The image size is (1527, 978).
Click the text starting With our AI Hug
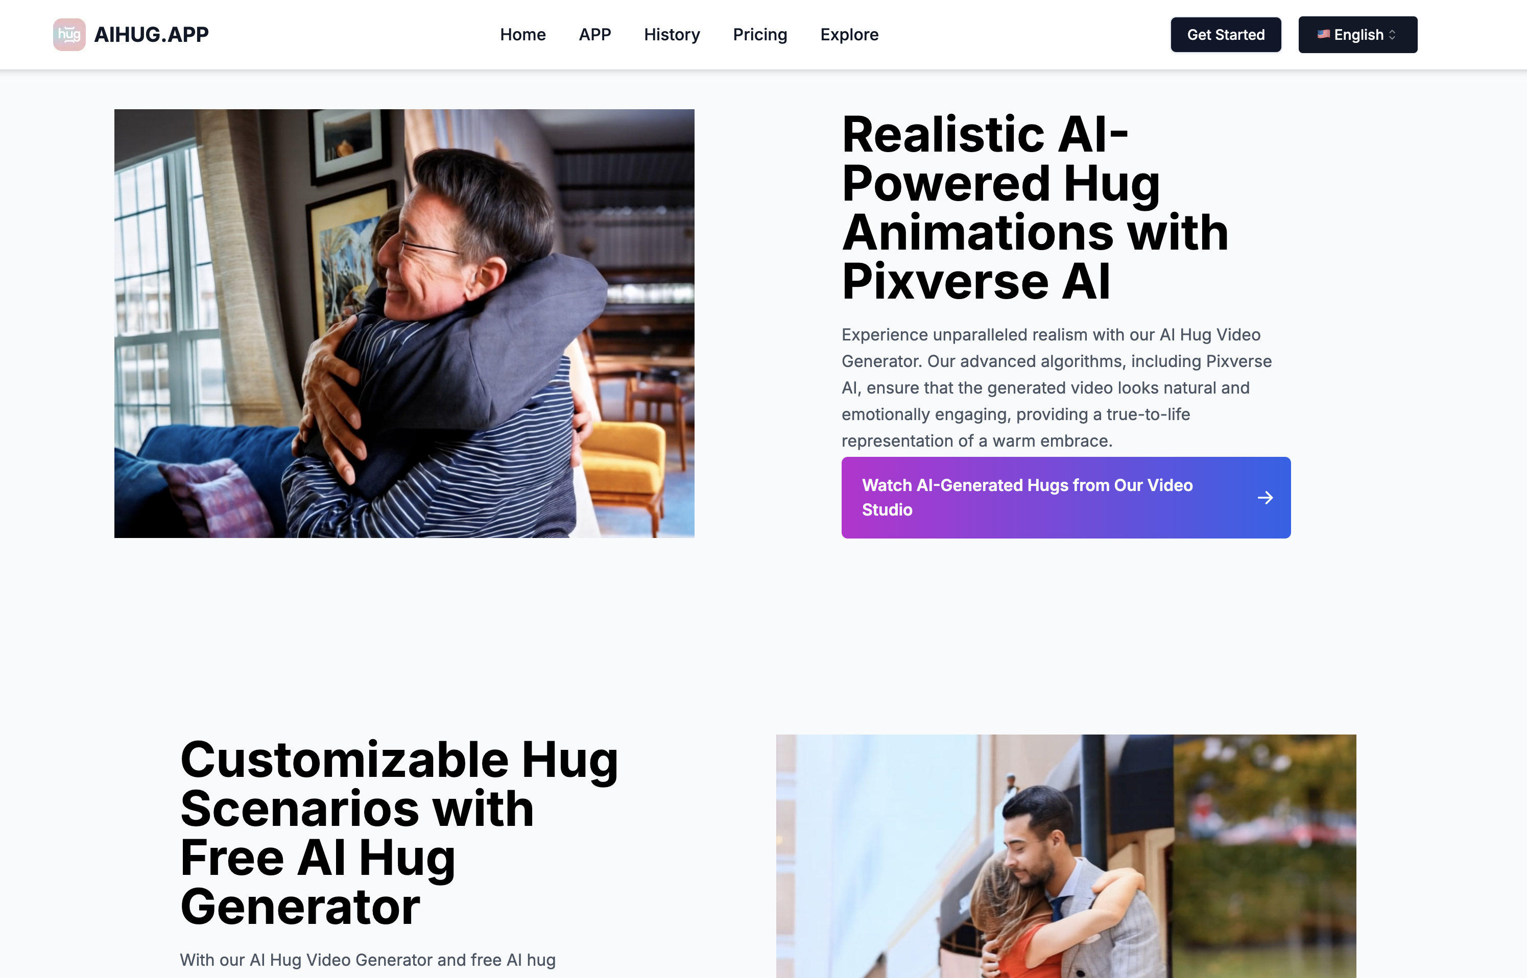point(368,960)
